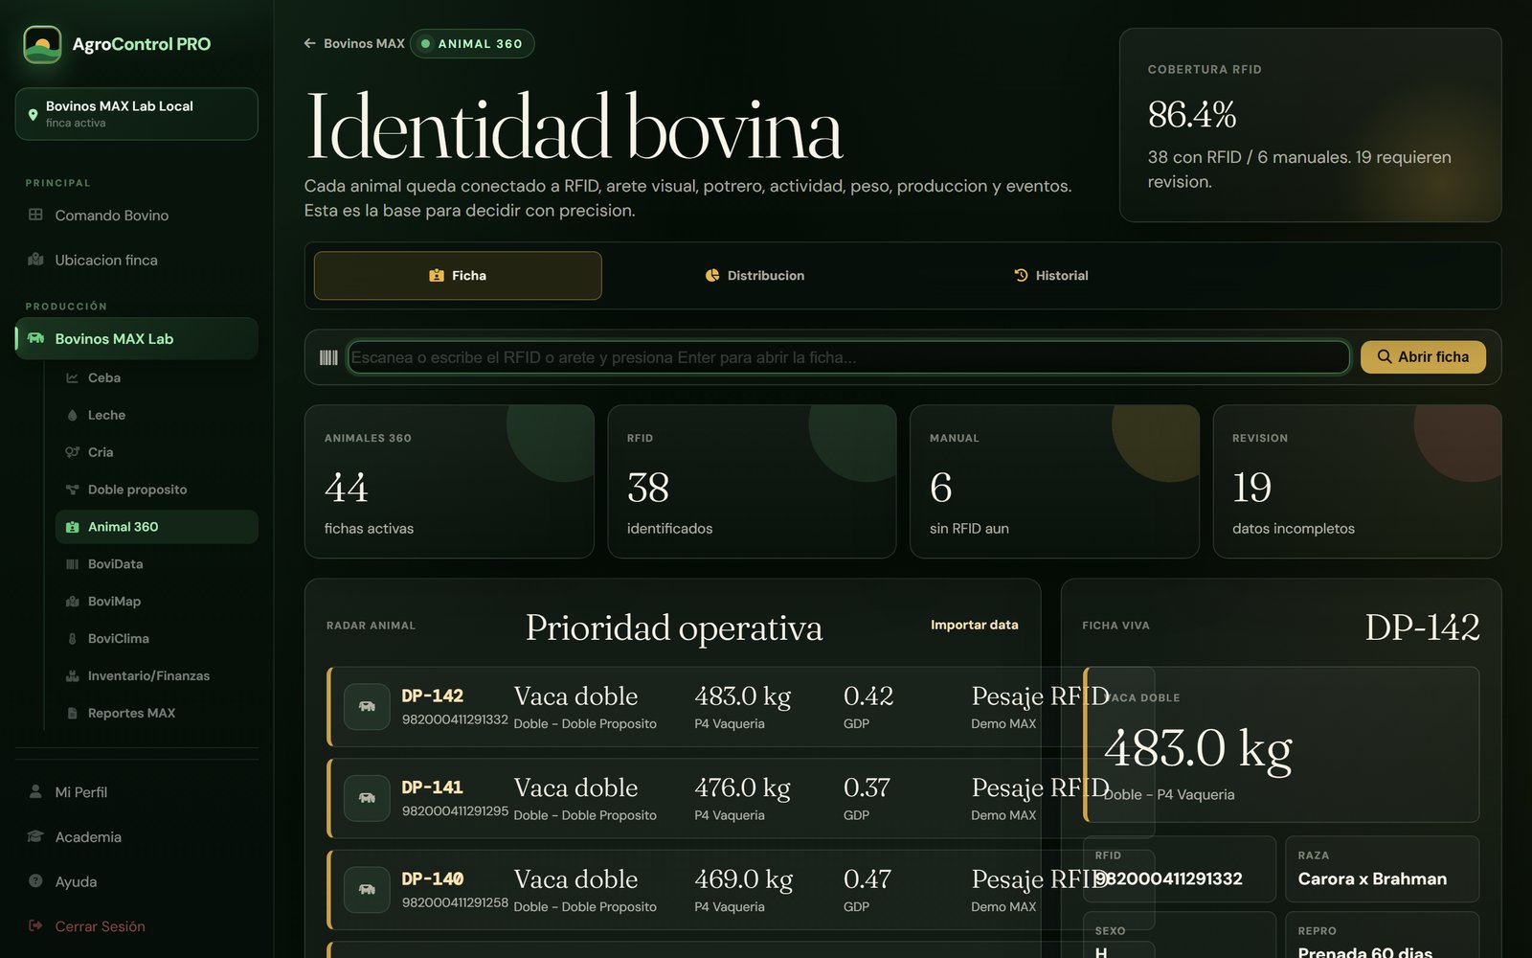Open the Bovinos MAX Lab Local farm selector
Viewport: 1532px width, 958px height.
(x=137, y=114)
